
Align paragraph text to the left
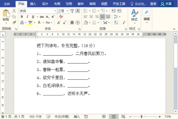pos(85,17)
